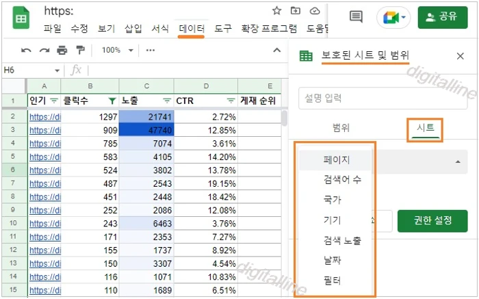This screenshot has width=479, height=299.
Task: Open the link in row 2
Action: [x=45, y=117]
